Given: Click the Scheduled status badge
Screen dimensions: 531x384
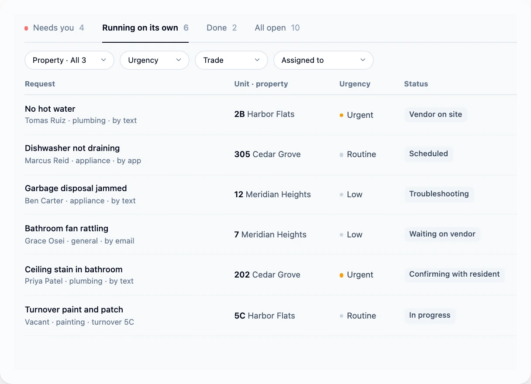Looking at the screenshot, I should tap(429, 154).
